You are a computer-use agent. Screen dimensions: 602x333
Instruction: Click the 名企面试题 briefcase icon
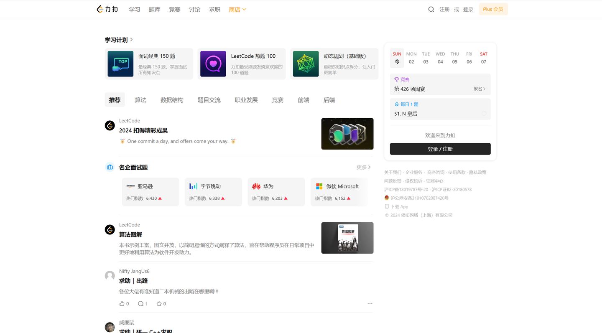[x=110, y=167]
